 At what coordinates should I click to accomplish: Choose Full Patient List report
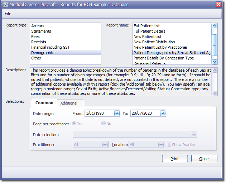[172, 26]
